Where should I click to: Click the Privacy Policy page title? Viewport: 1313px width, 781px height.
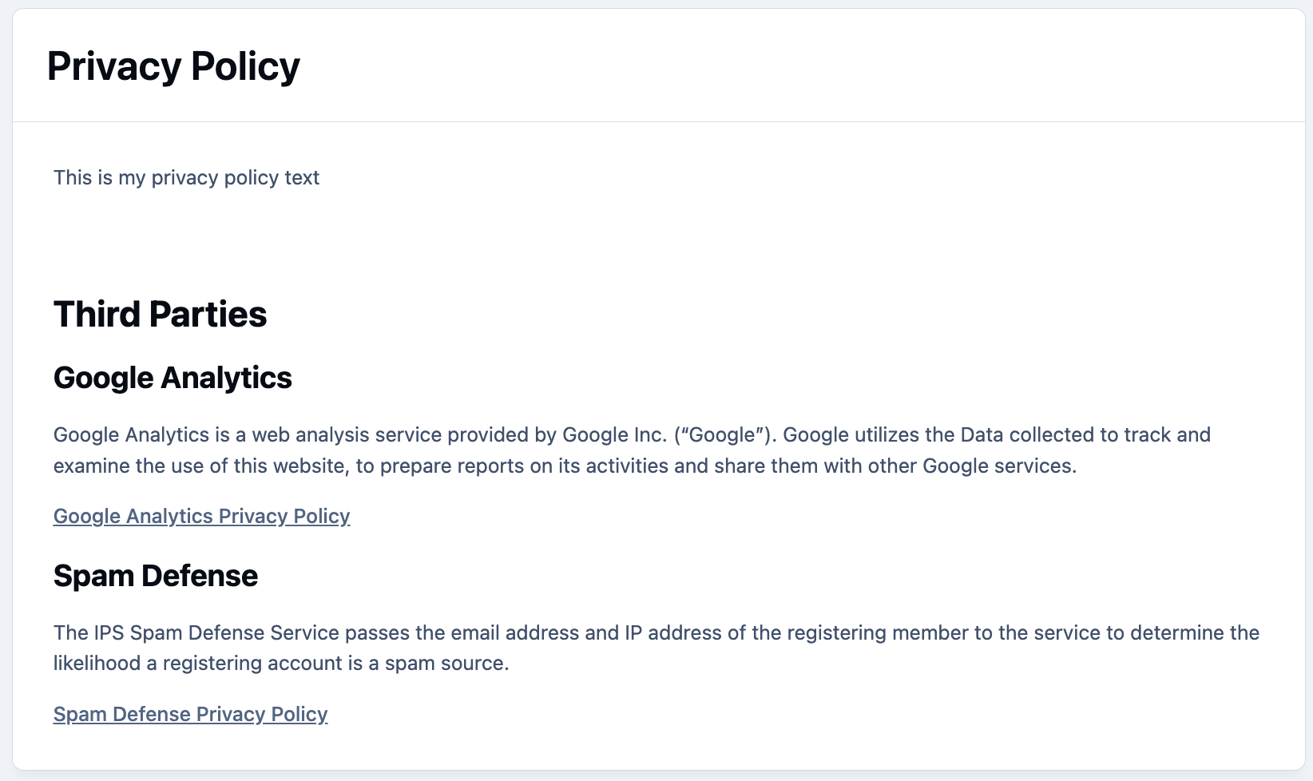(173, 66)
